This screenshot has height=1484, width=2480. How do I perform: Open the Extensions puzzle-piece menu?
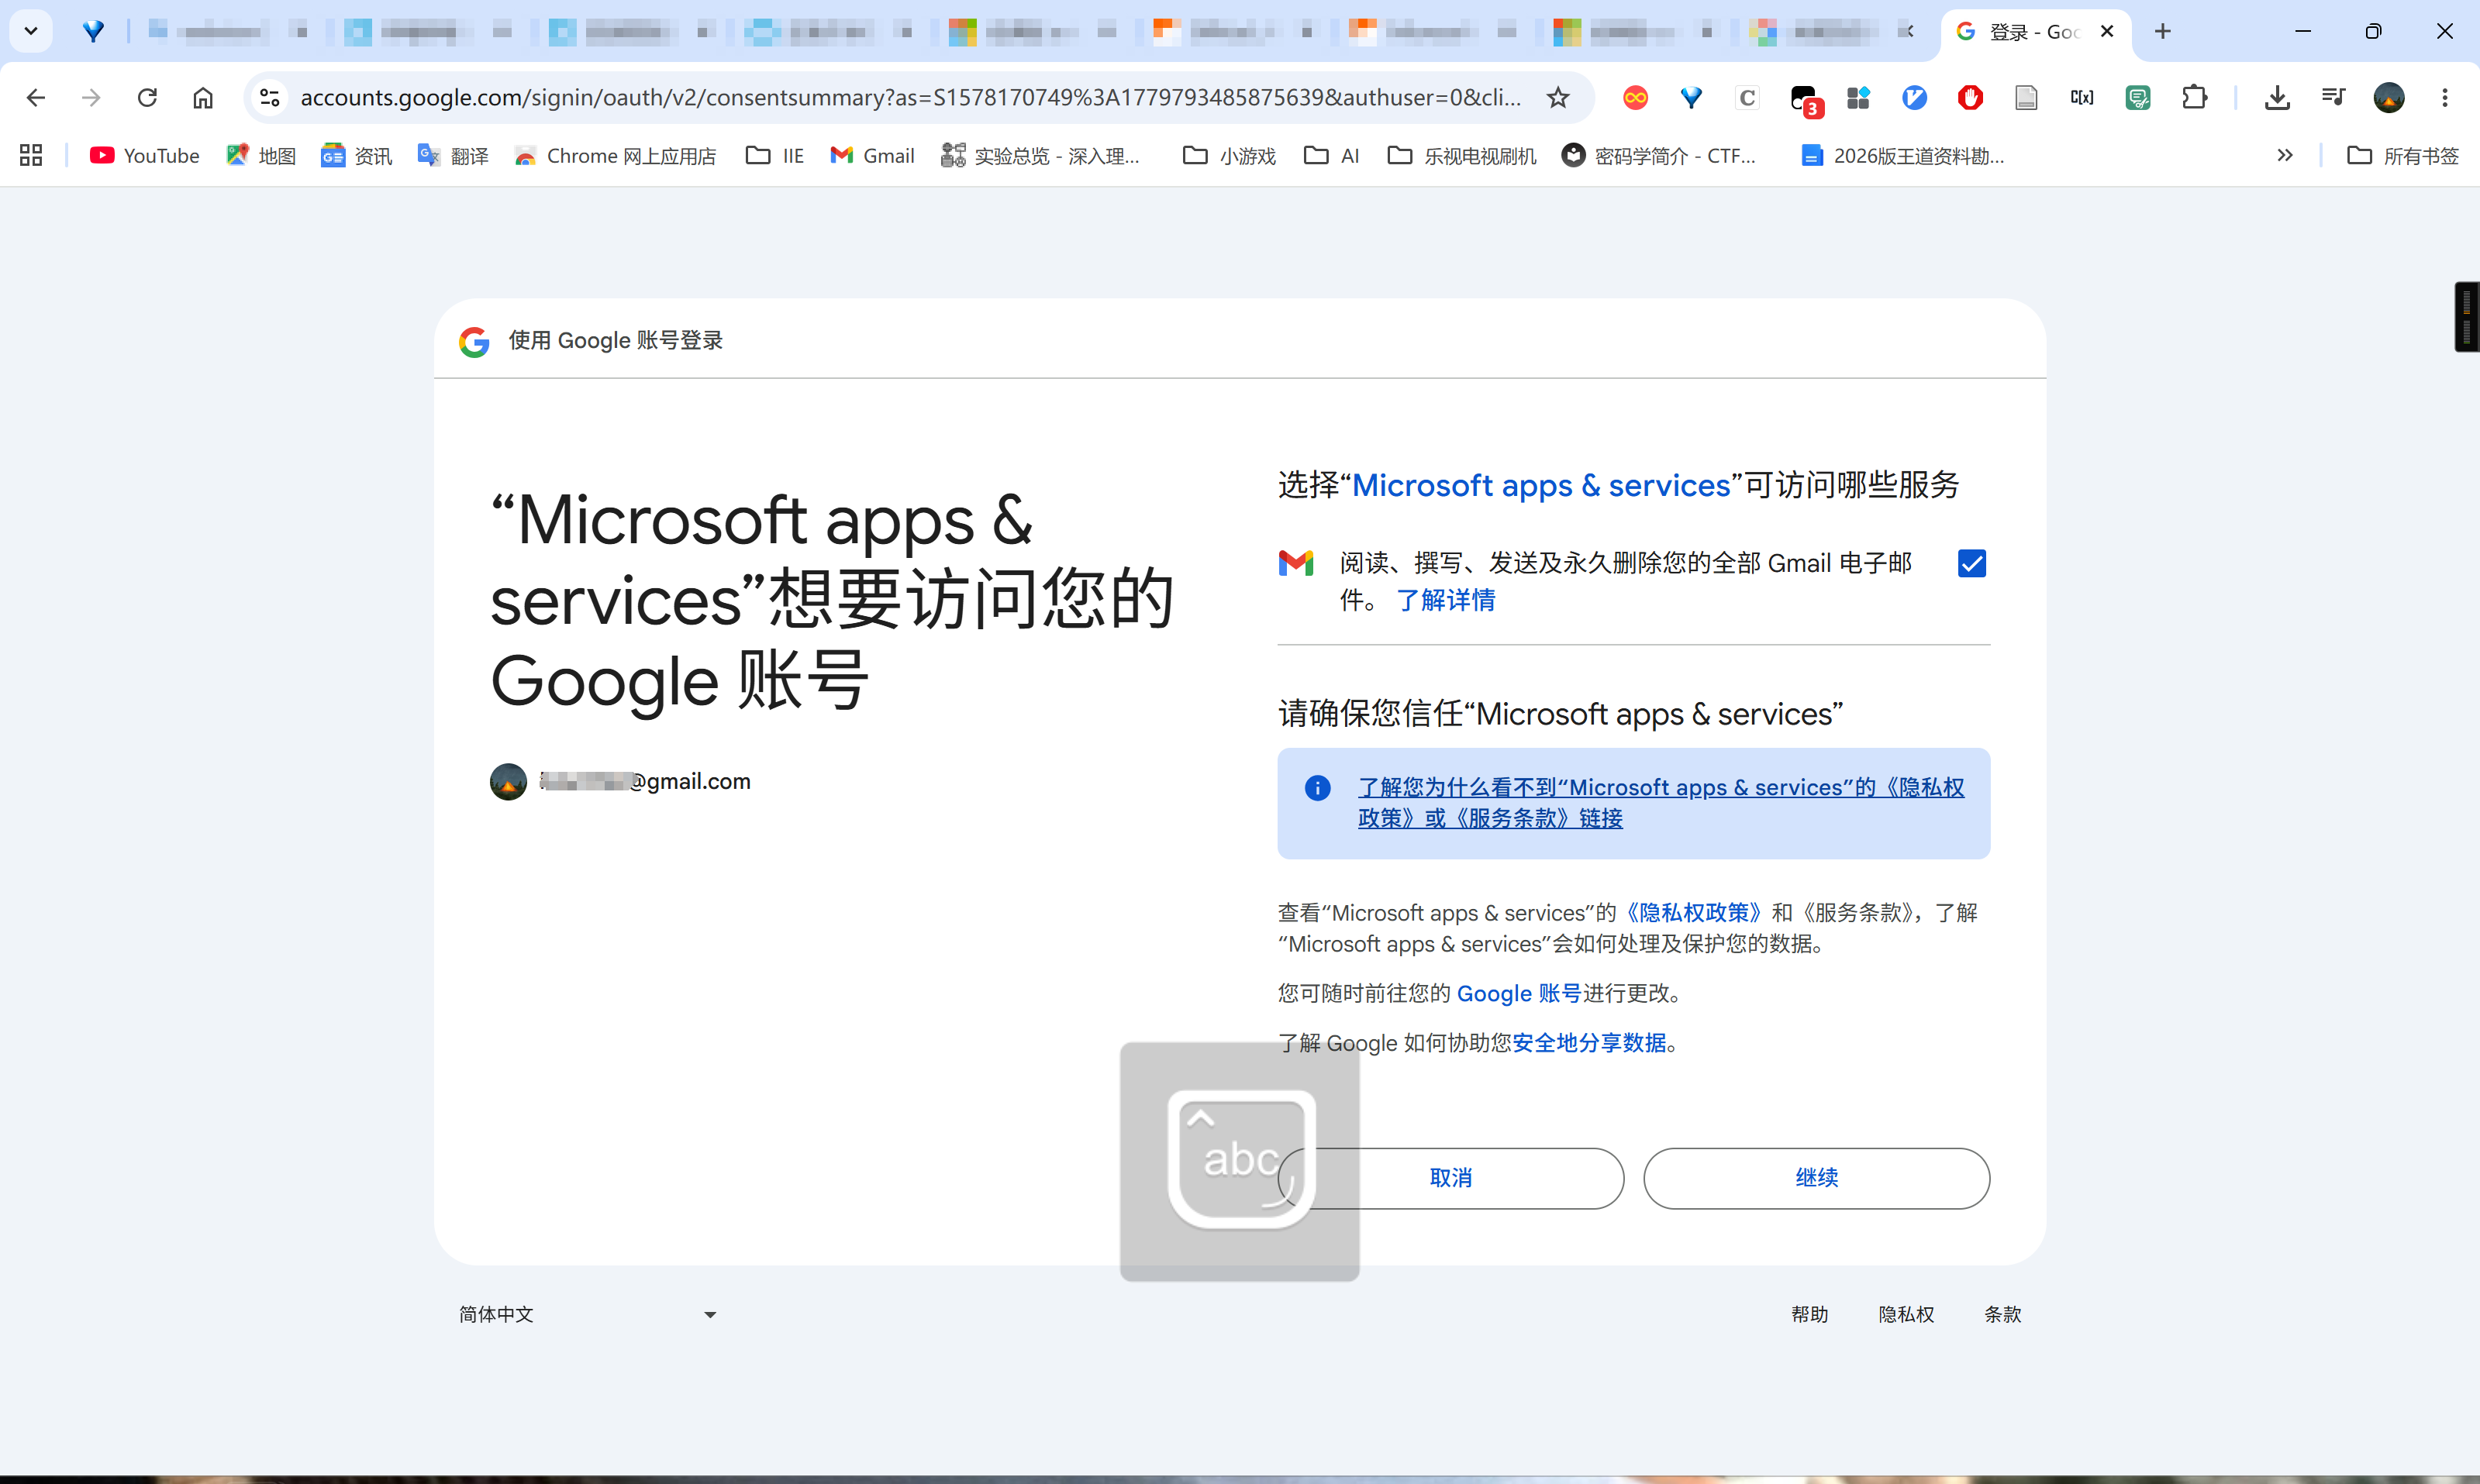(2194, 97)
